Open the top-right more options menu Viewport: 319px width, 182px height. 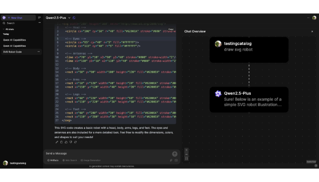tap(308, 18)
